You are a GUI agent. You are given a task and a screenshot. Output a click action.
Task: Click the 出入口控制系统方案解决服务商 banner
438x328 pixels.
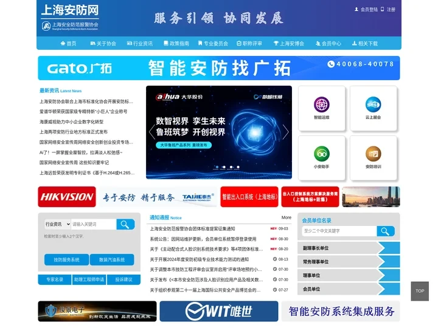310,197
